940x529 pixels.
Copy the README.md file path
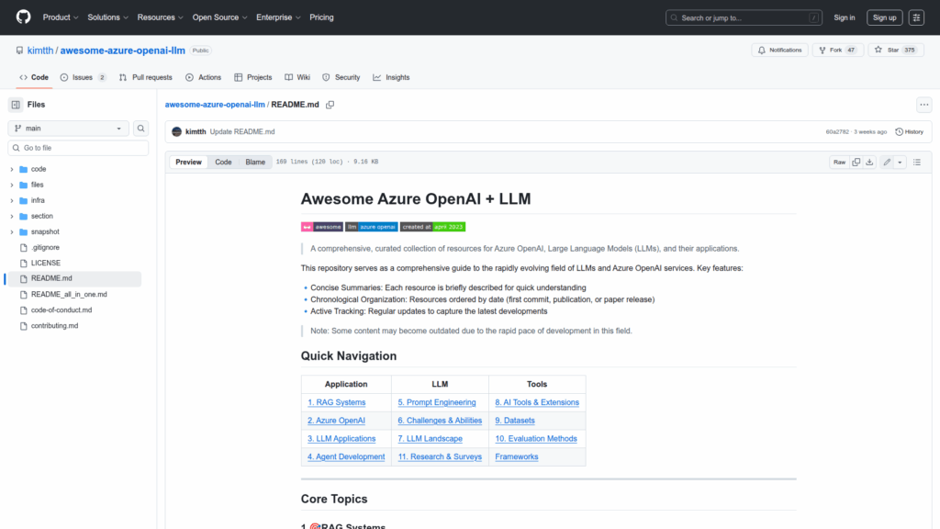[x=330, y=105]
